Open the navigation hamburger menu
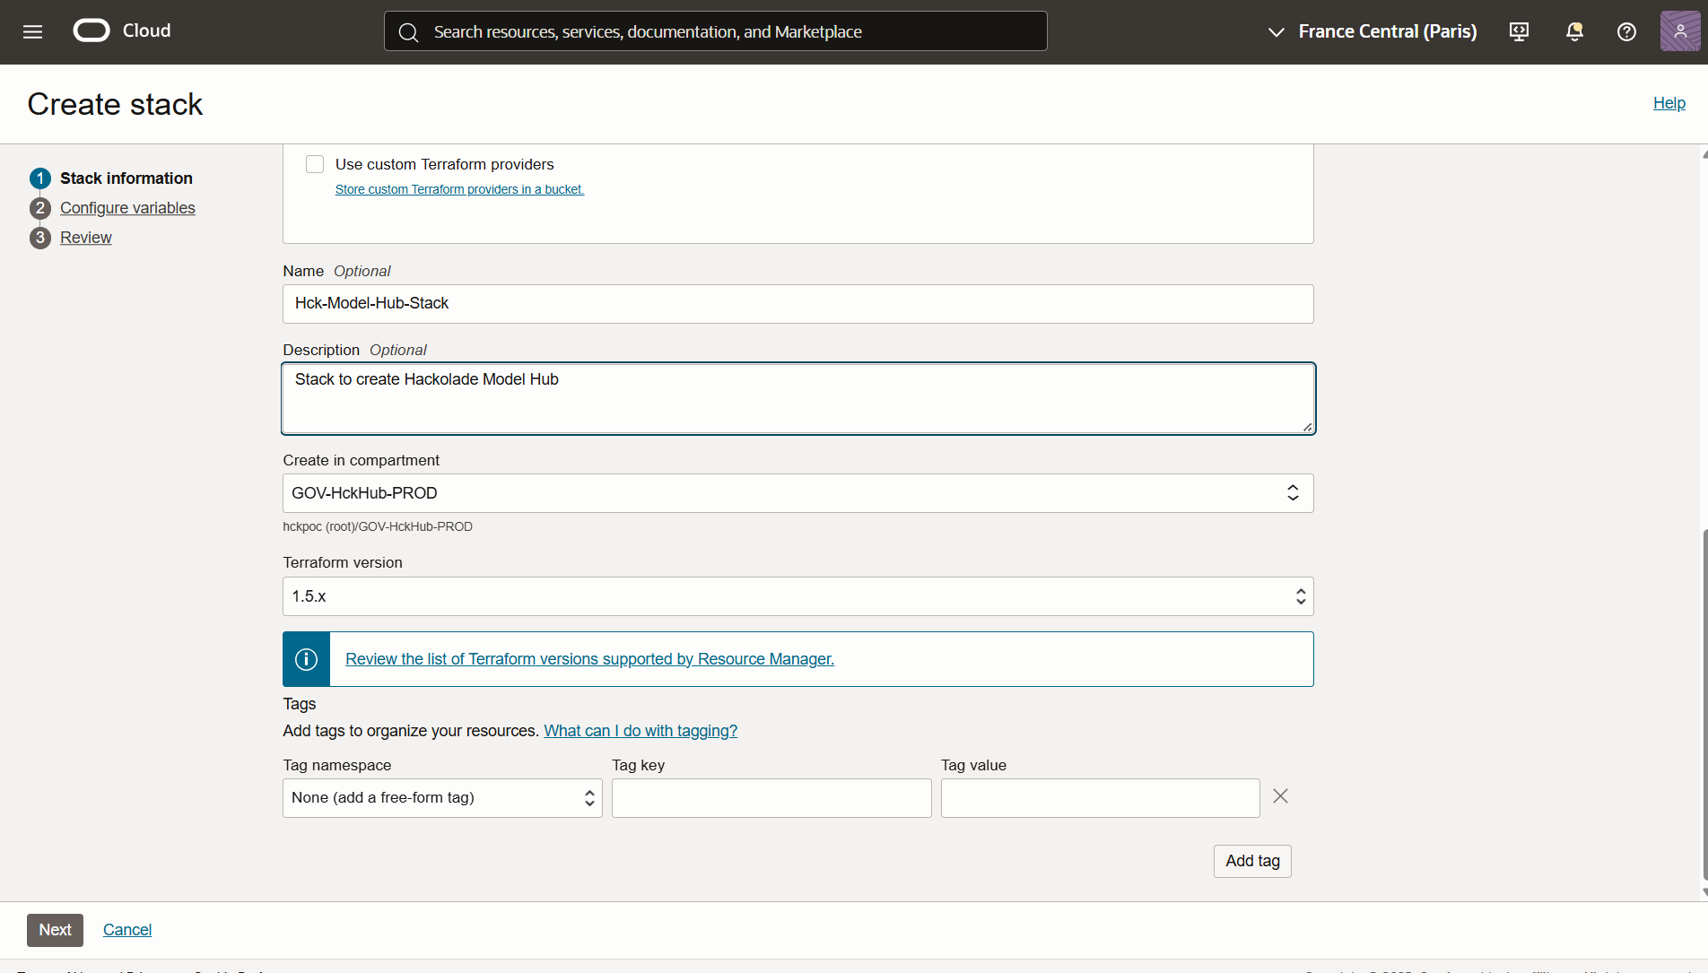This screenshot has height=973, width=1708. [x=31, y=31]
